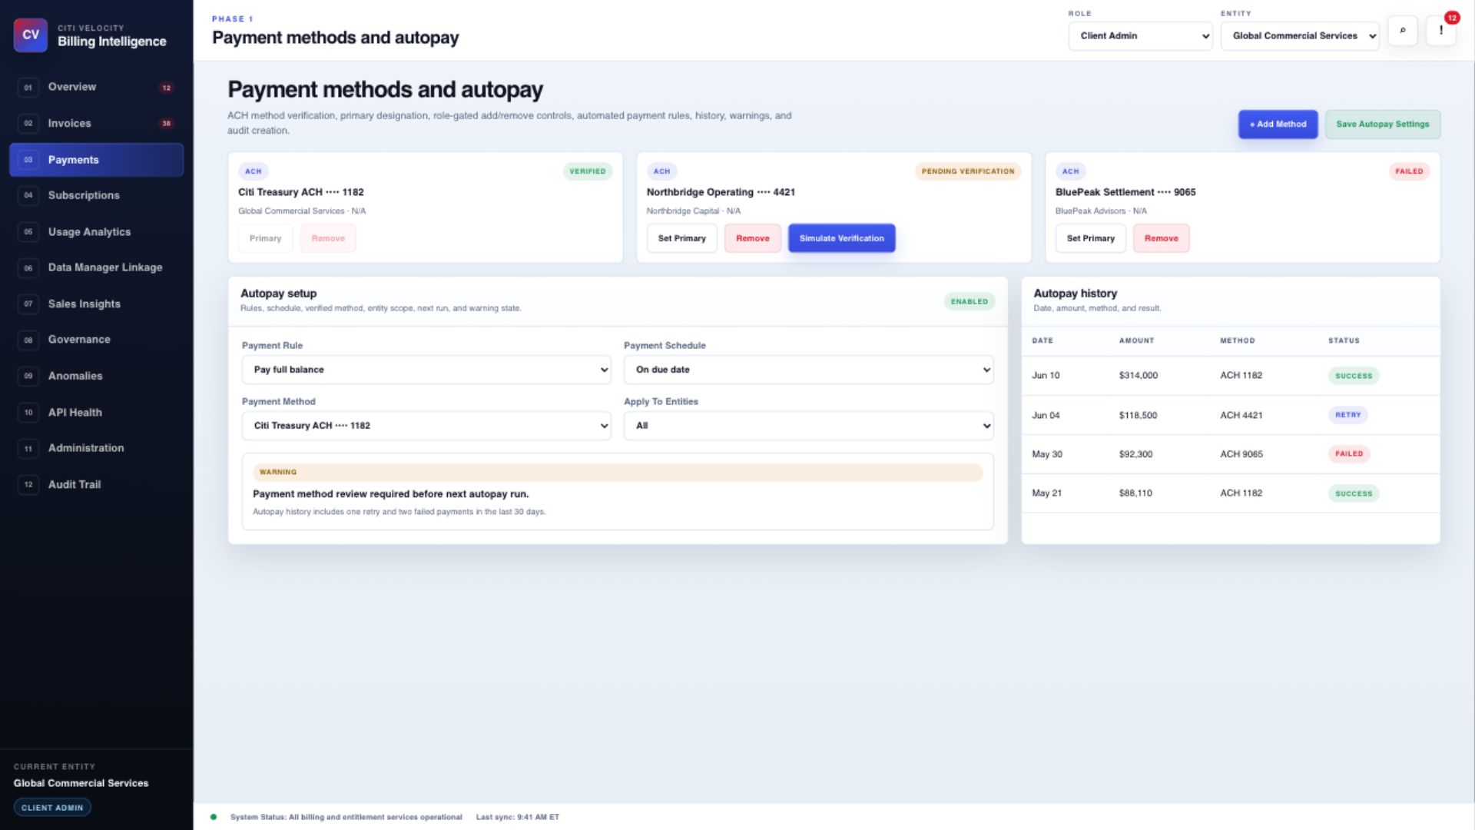Remove the BluePeak Settlement method
The height and width of the screenshot is (830, 1475).
click(x=1161, y=238)
